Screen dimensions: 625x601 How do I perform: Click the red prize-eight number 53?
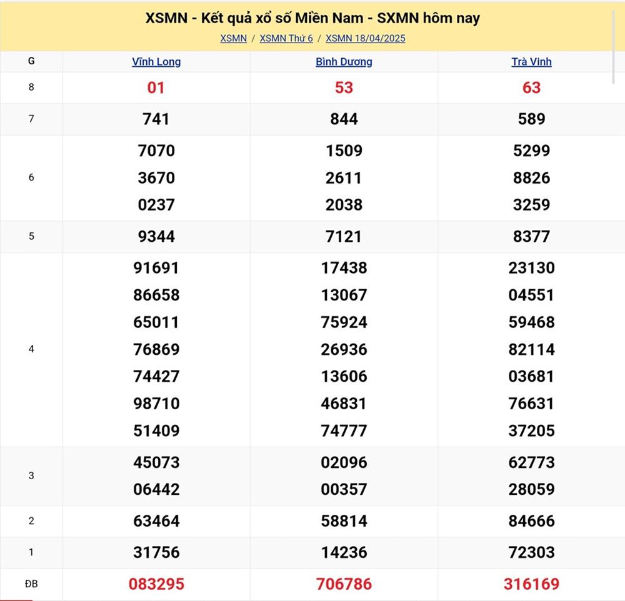pyautogui.click(x=344, y=87)
